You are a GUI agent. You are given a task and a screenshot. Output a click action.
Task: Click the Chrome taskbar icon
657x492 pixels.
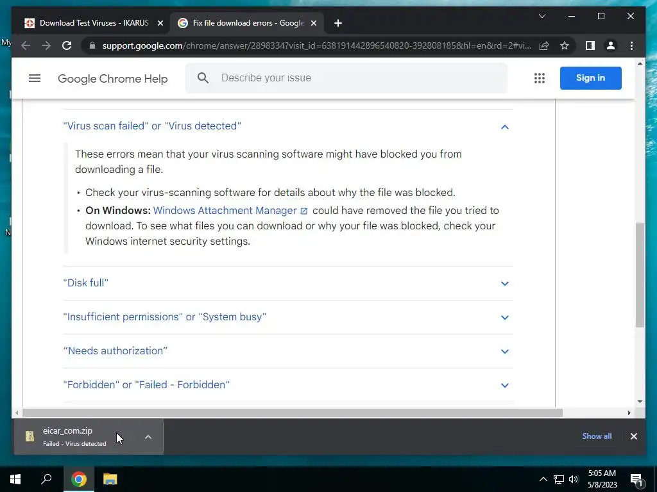[x=78, y=479]
